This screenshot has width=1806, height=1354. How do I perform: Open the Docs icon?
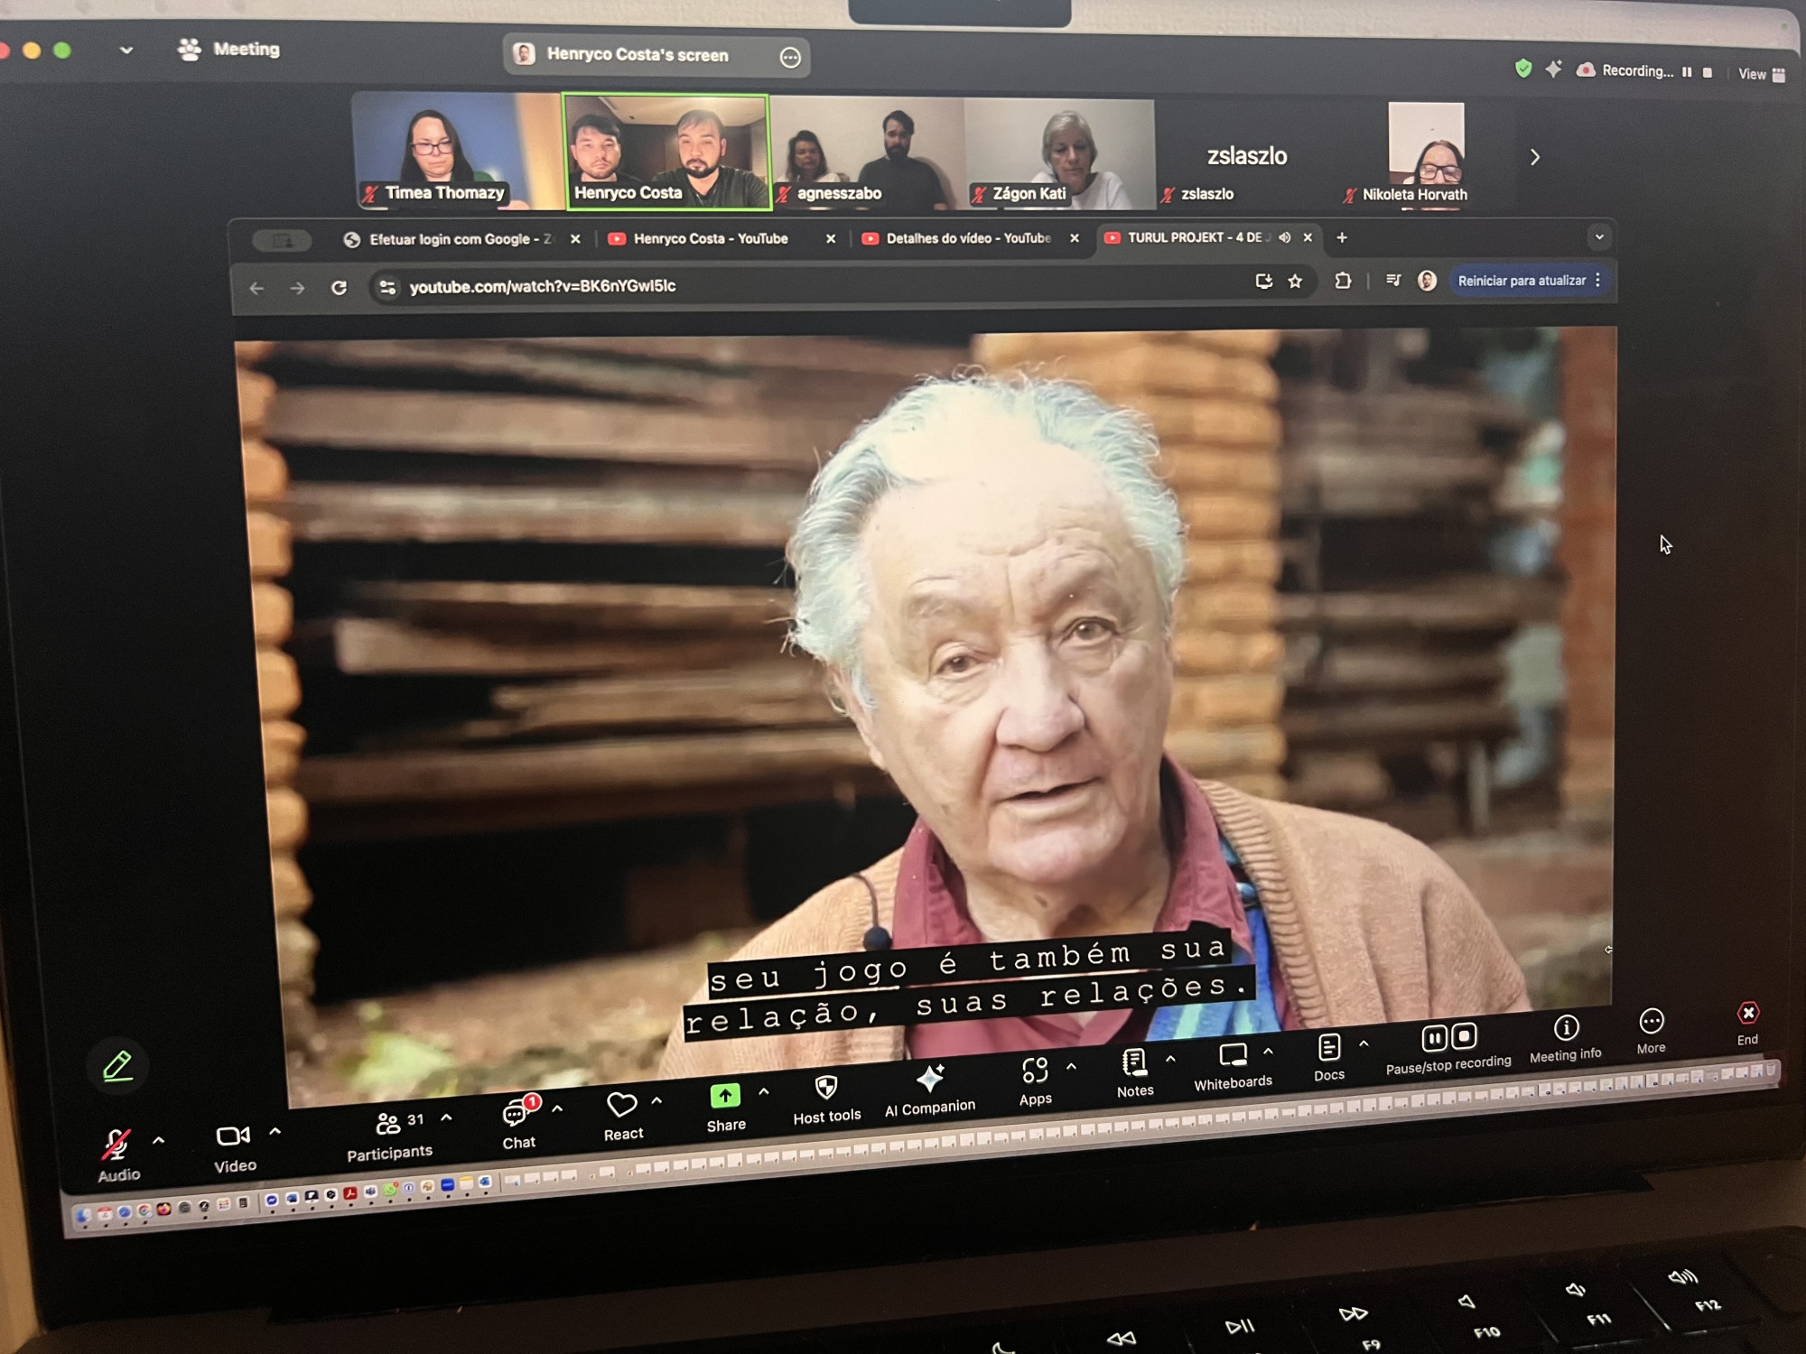[x=1328, y=1047]
